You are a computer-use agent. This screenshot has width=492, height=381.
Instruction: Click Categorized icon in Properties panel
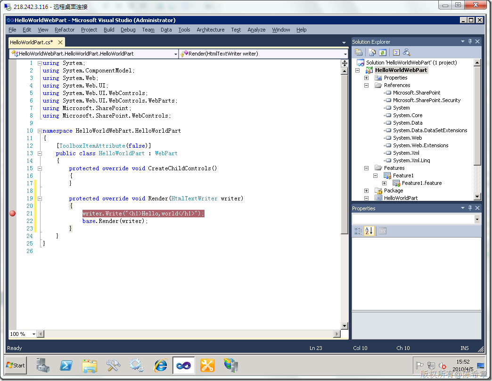pyautogui.click(x=358, y=231)
